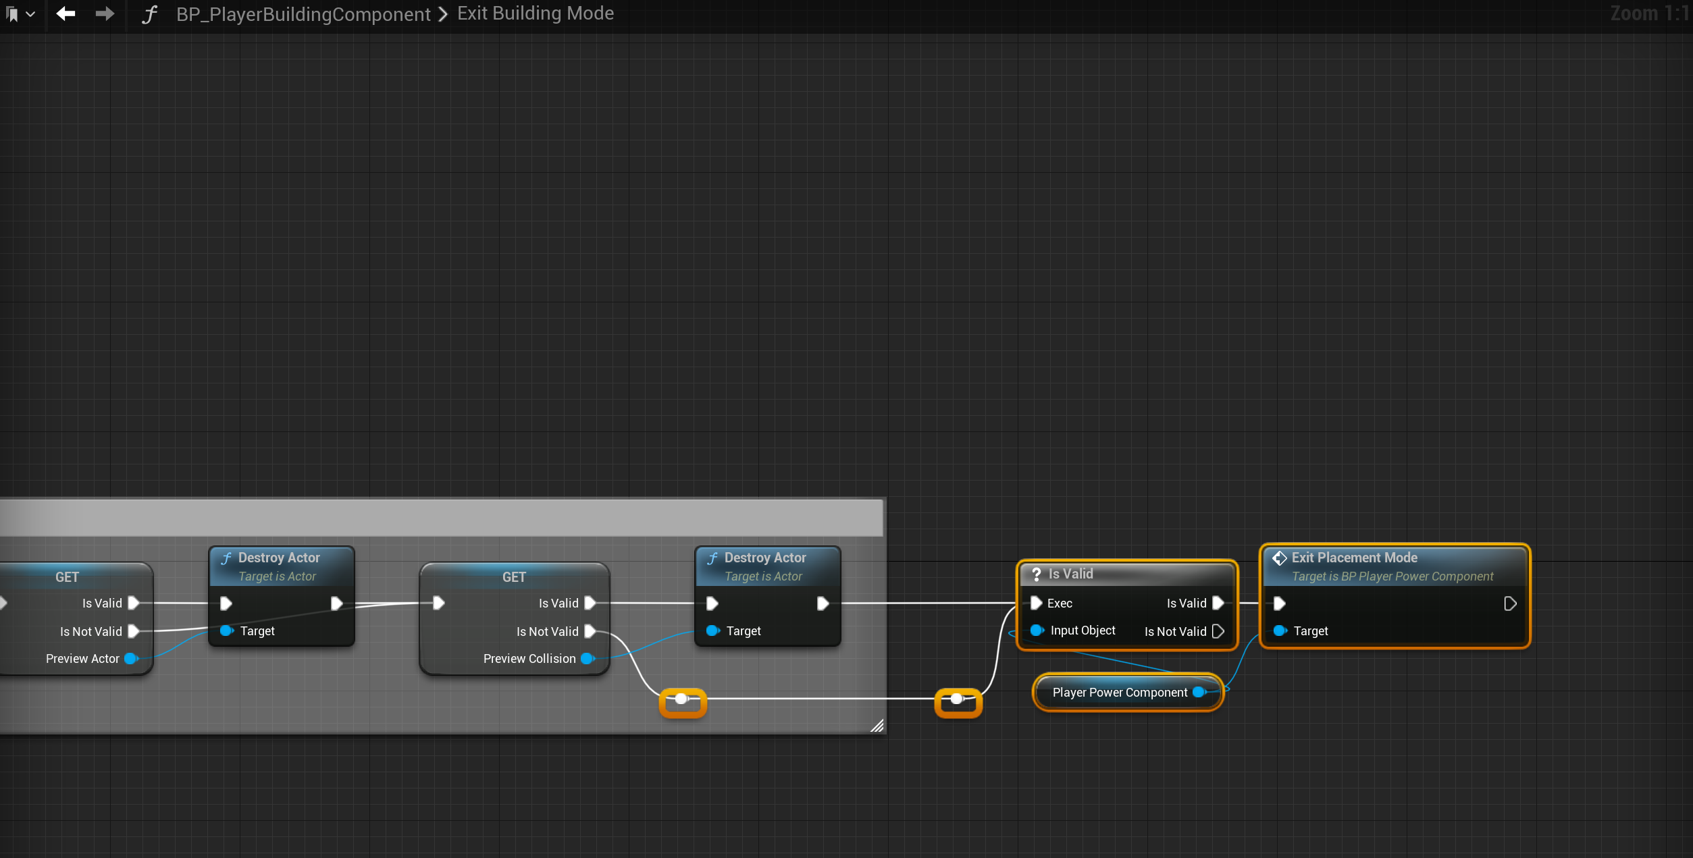
Task: Click the forward navigation arrow
Action: [105, 14]
